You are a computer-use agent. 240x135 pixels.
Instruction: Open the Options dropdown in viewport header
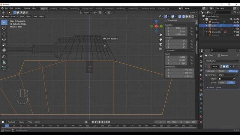tap(193, 13)
